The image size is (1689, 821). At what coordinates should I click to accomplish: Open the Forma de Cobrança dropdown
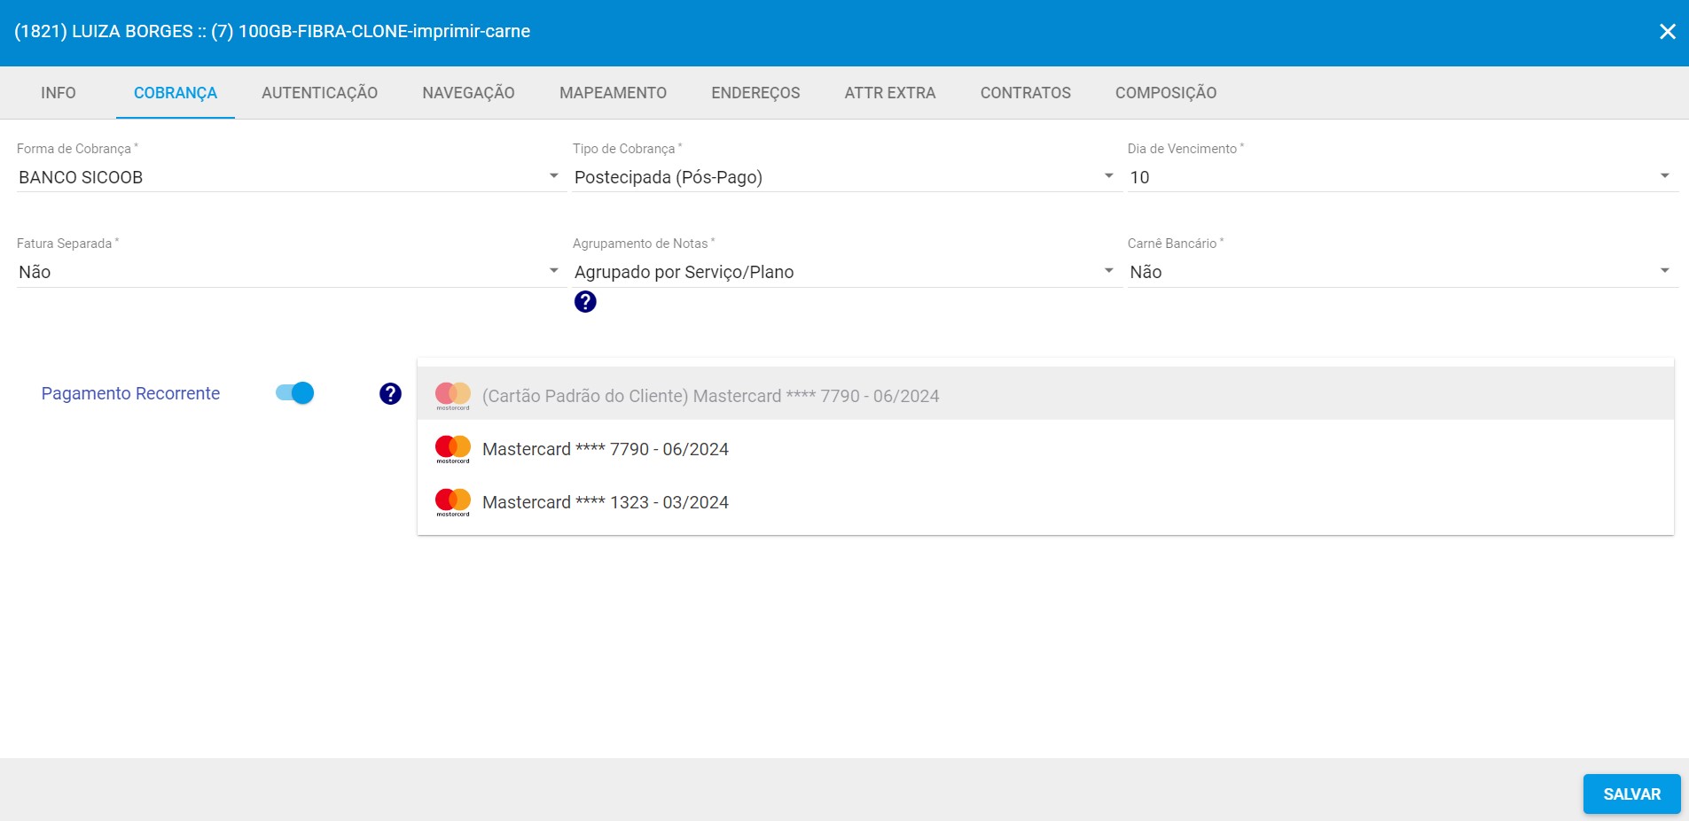(290, 177)
